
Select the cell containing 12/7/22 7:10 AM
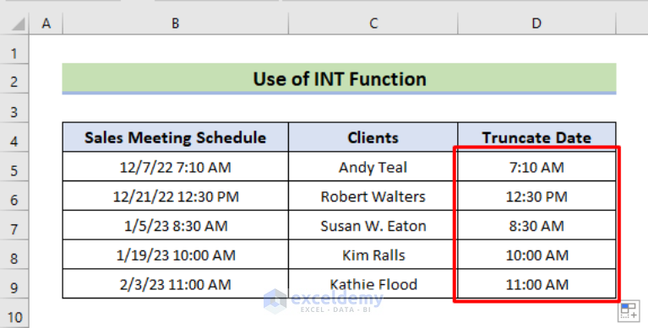tap(175, 167)
